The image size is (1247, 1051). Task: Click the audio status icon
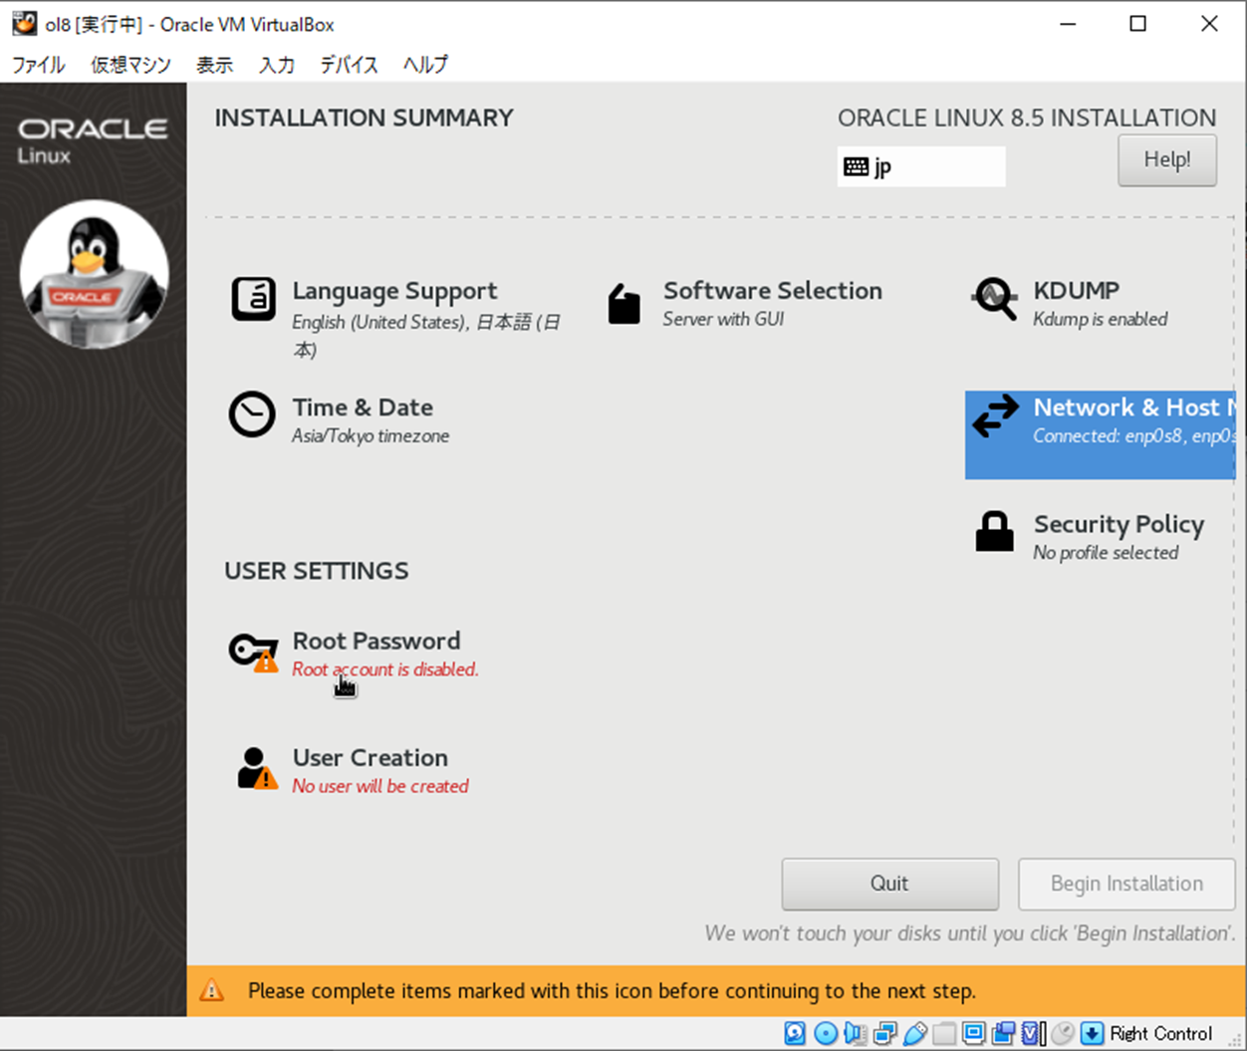(855, 1033)
